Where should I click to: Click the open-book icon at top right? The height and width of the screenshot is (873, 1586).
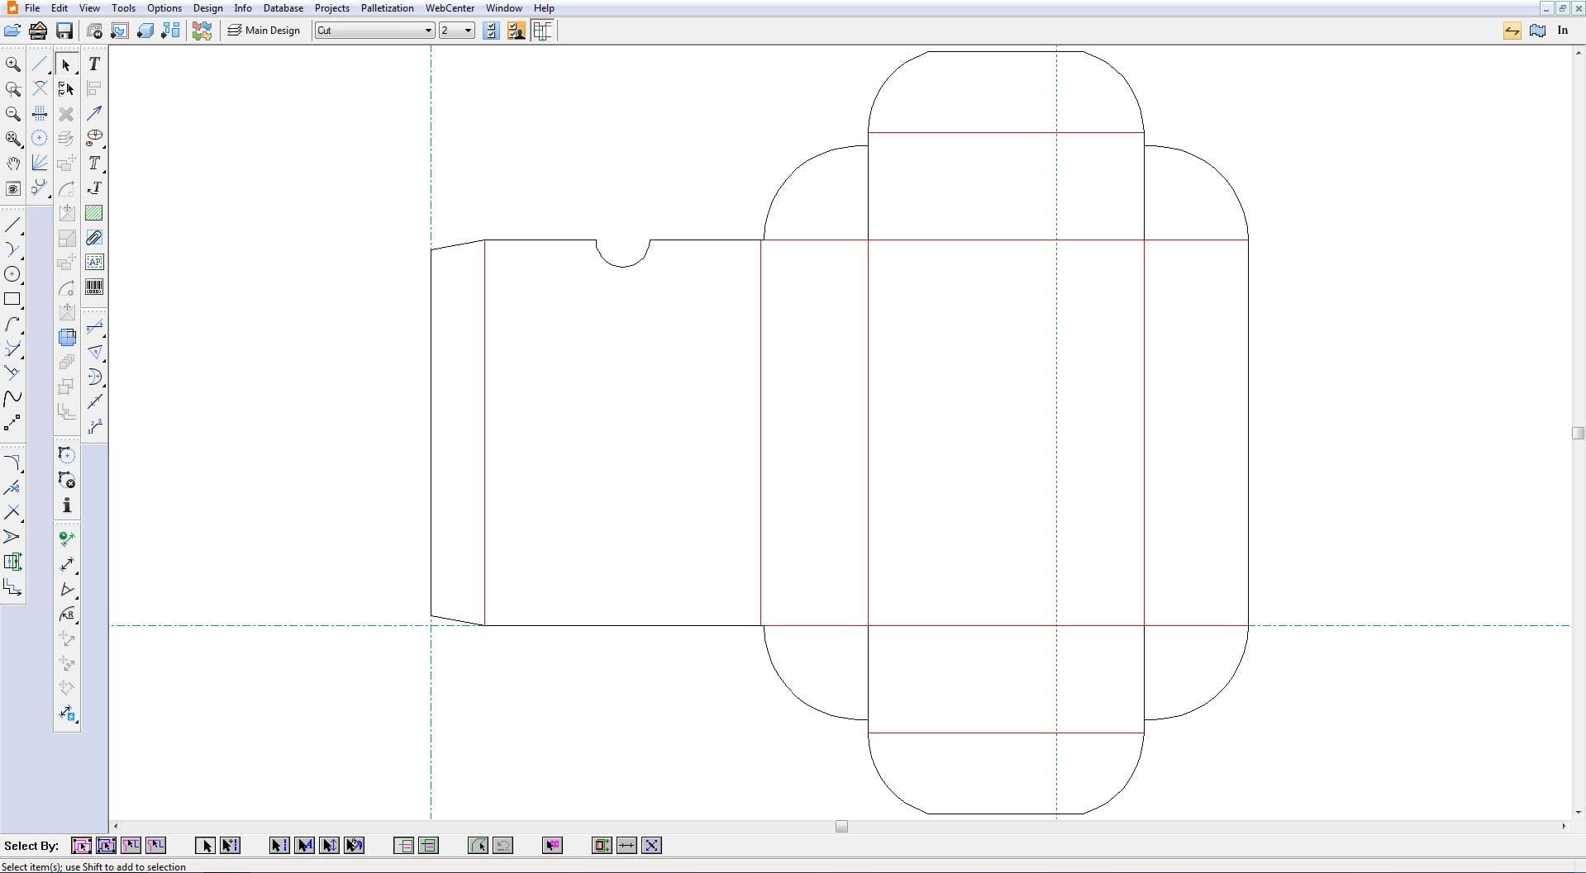click(x=1537, y=31)
